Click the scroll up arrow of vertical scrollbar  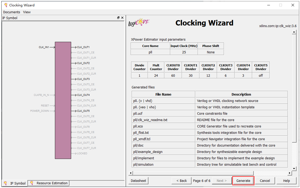pos(294,32)
